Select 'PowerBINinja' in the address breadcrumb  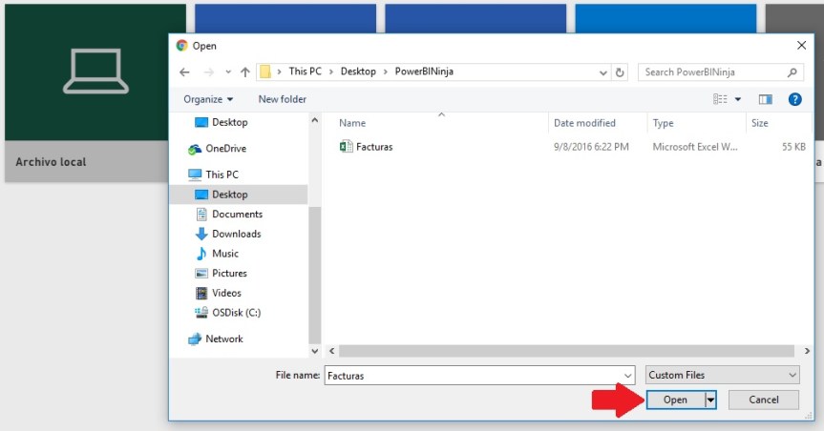424,72
